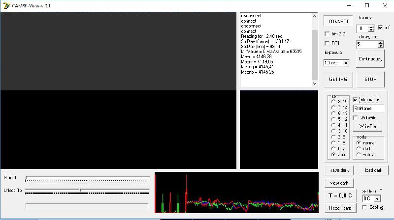Select the 3..10 bit range radio button

333,131
